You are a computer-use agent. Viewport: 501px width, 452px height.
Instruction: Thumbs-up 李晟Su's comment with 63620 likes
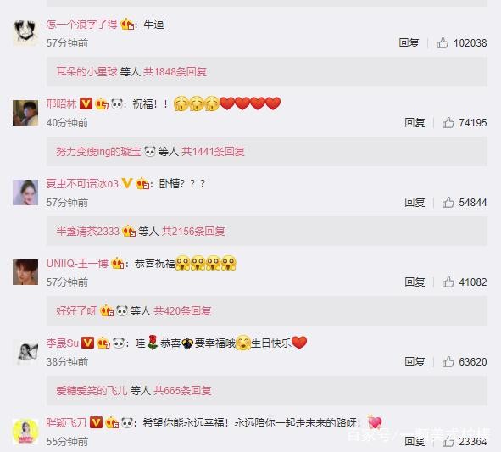click(x=448, y=361)
